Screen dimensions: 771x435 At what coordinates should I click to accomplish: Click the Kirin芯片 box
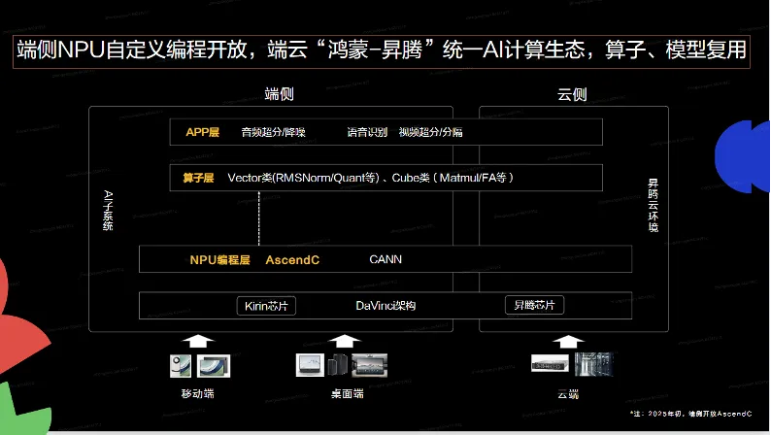266,306
